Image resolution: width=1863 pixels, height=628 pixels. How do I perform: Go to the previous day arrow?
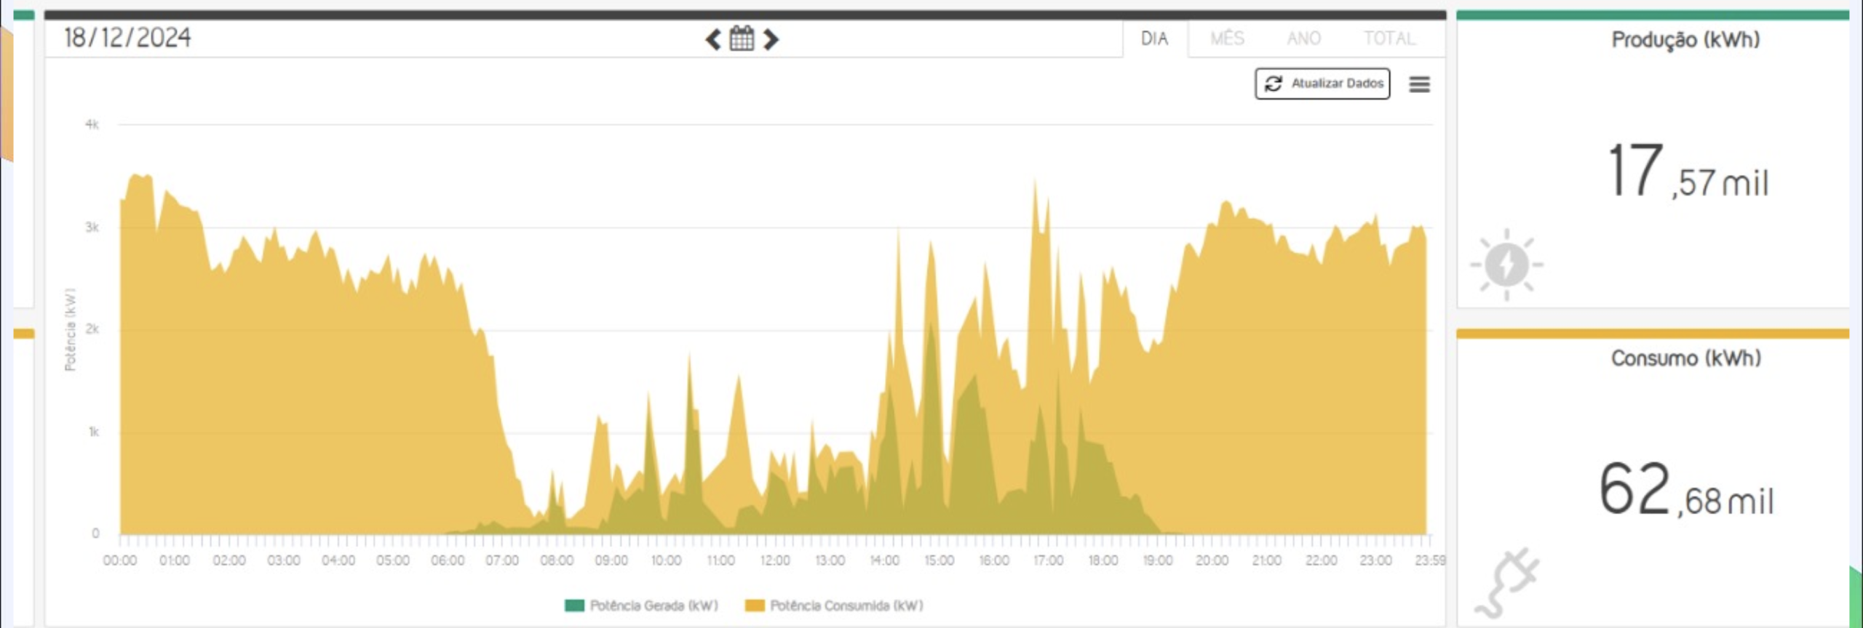coord(713,39)
